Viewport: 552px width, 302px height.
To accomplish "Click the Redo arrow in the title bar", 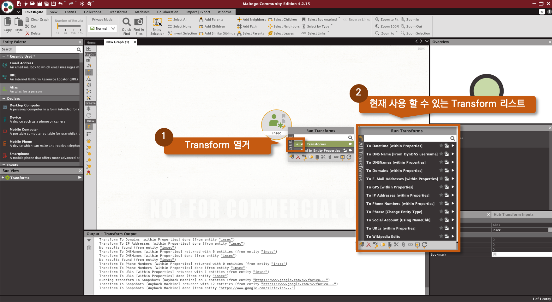I will (x=71, y=3).
